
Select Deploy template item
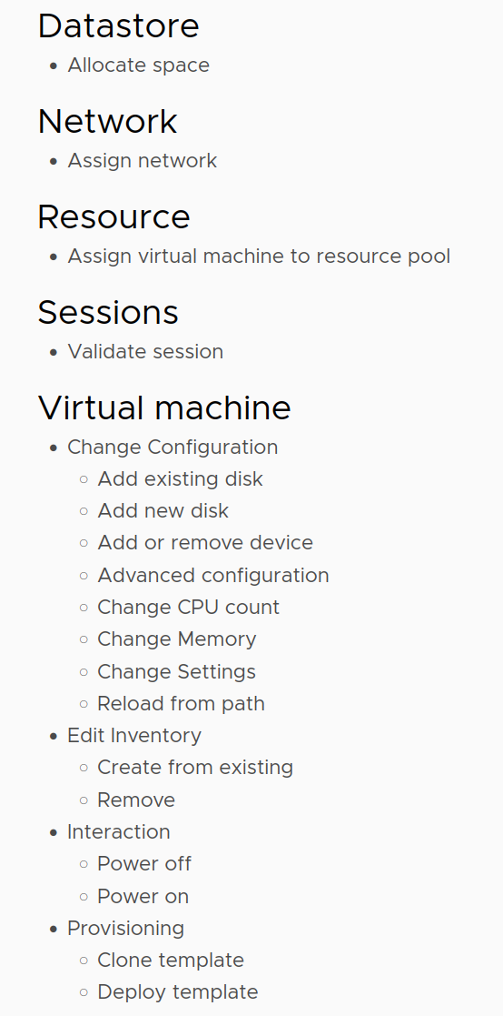tap(178, 992)
